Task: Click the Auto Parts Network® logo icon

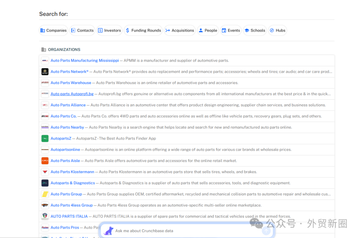Action: pyautogui.click(x=45, y=71)
